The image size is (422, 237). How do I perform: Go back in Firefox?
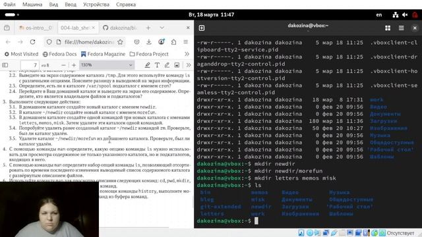pyautogui.click(x=8, y=42)
